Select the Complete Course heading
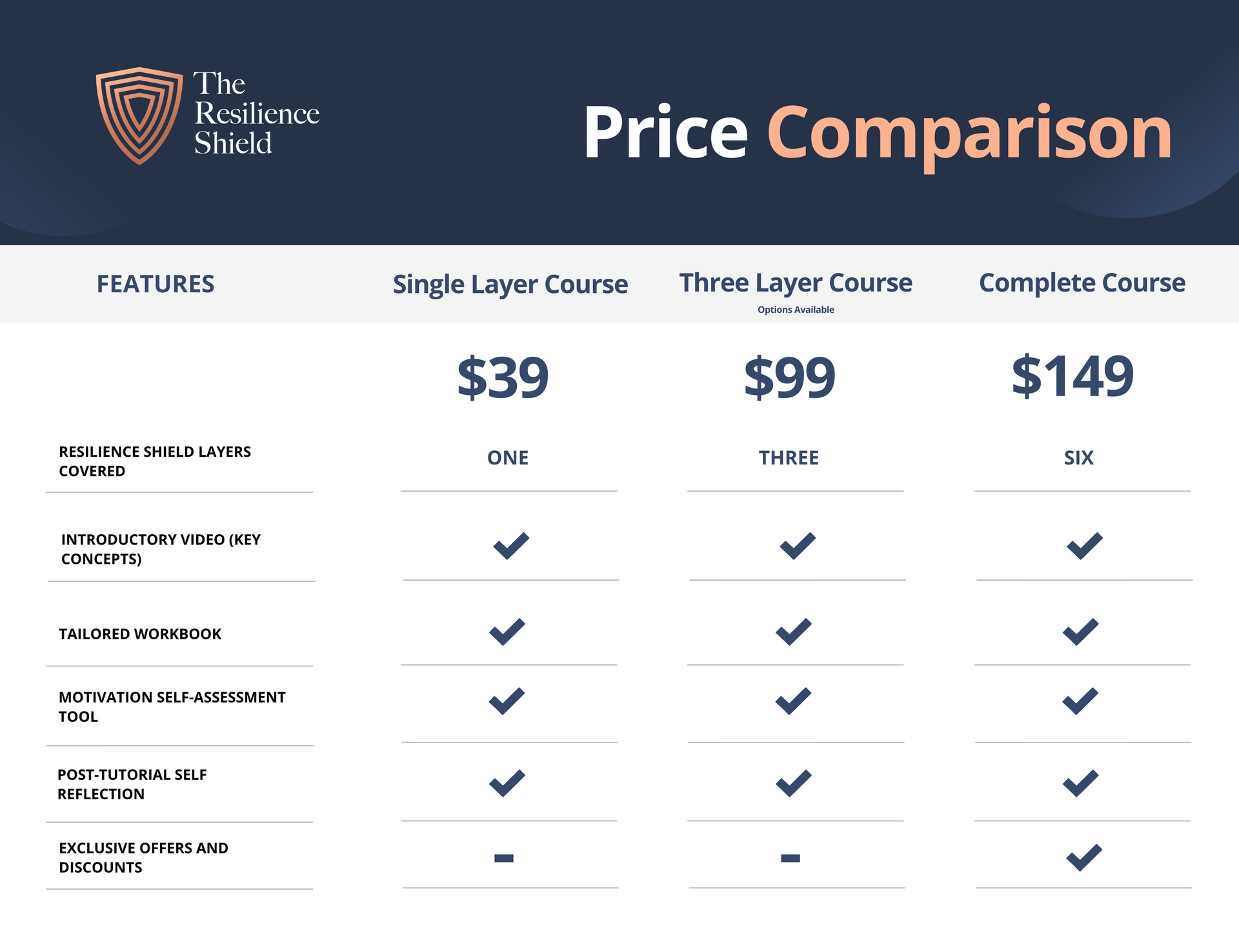 coord(1082,283)
